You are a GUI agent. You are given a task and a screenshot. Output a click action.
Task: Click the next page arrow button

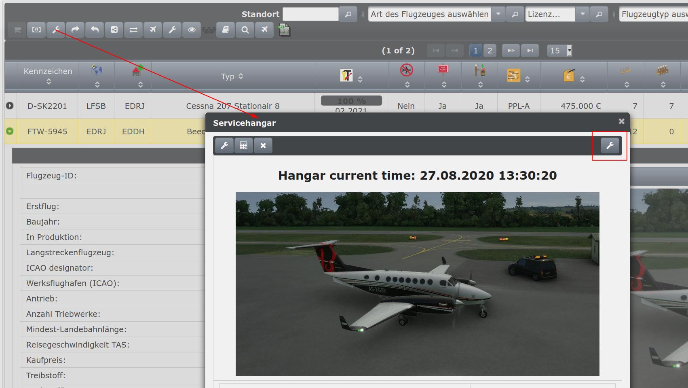click(x=511, y=51)
